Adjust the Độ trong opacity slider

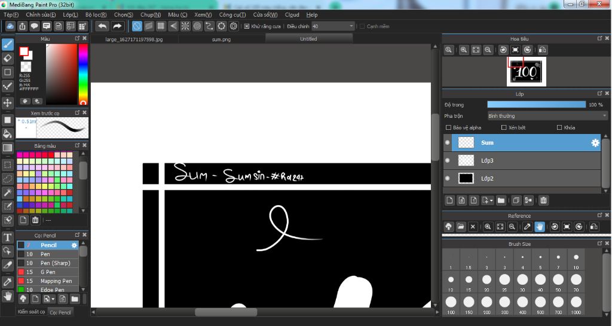coord(536,105)
